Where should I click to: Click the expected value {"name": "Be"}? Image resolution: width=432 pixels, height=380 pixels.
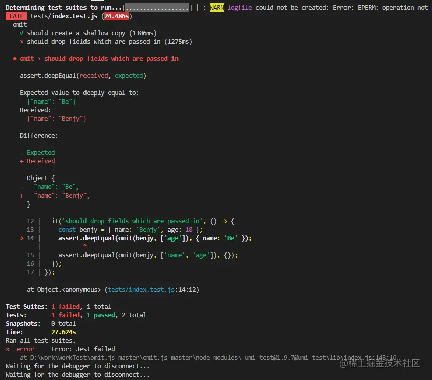pyautogui.click(x=51, y=102)
